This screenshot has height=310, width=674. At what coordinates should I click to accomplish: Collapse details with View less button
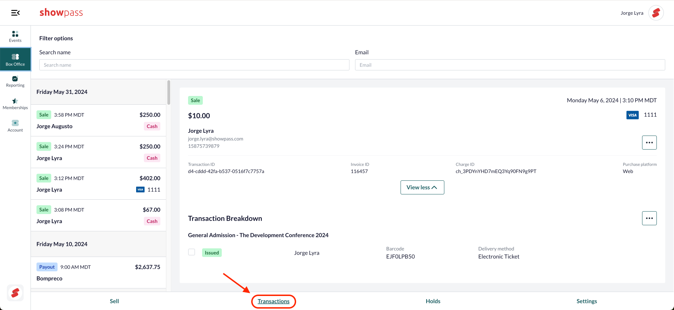[x=422, y=187]
